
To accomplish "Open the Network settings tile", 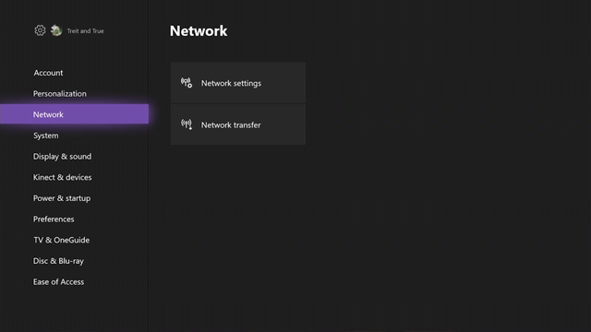I will (238, 83).
